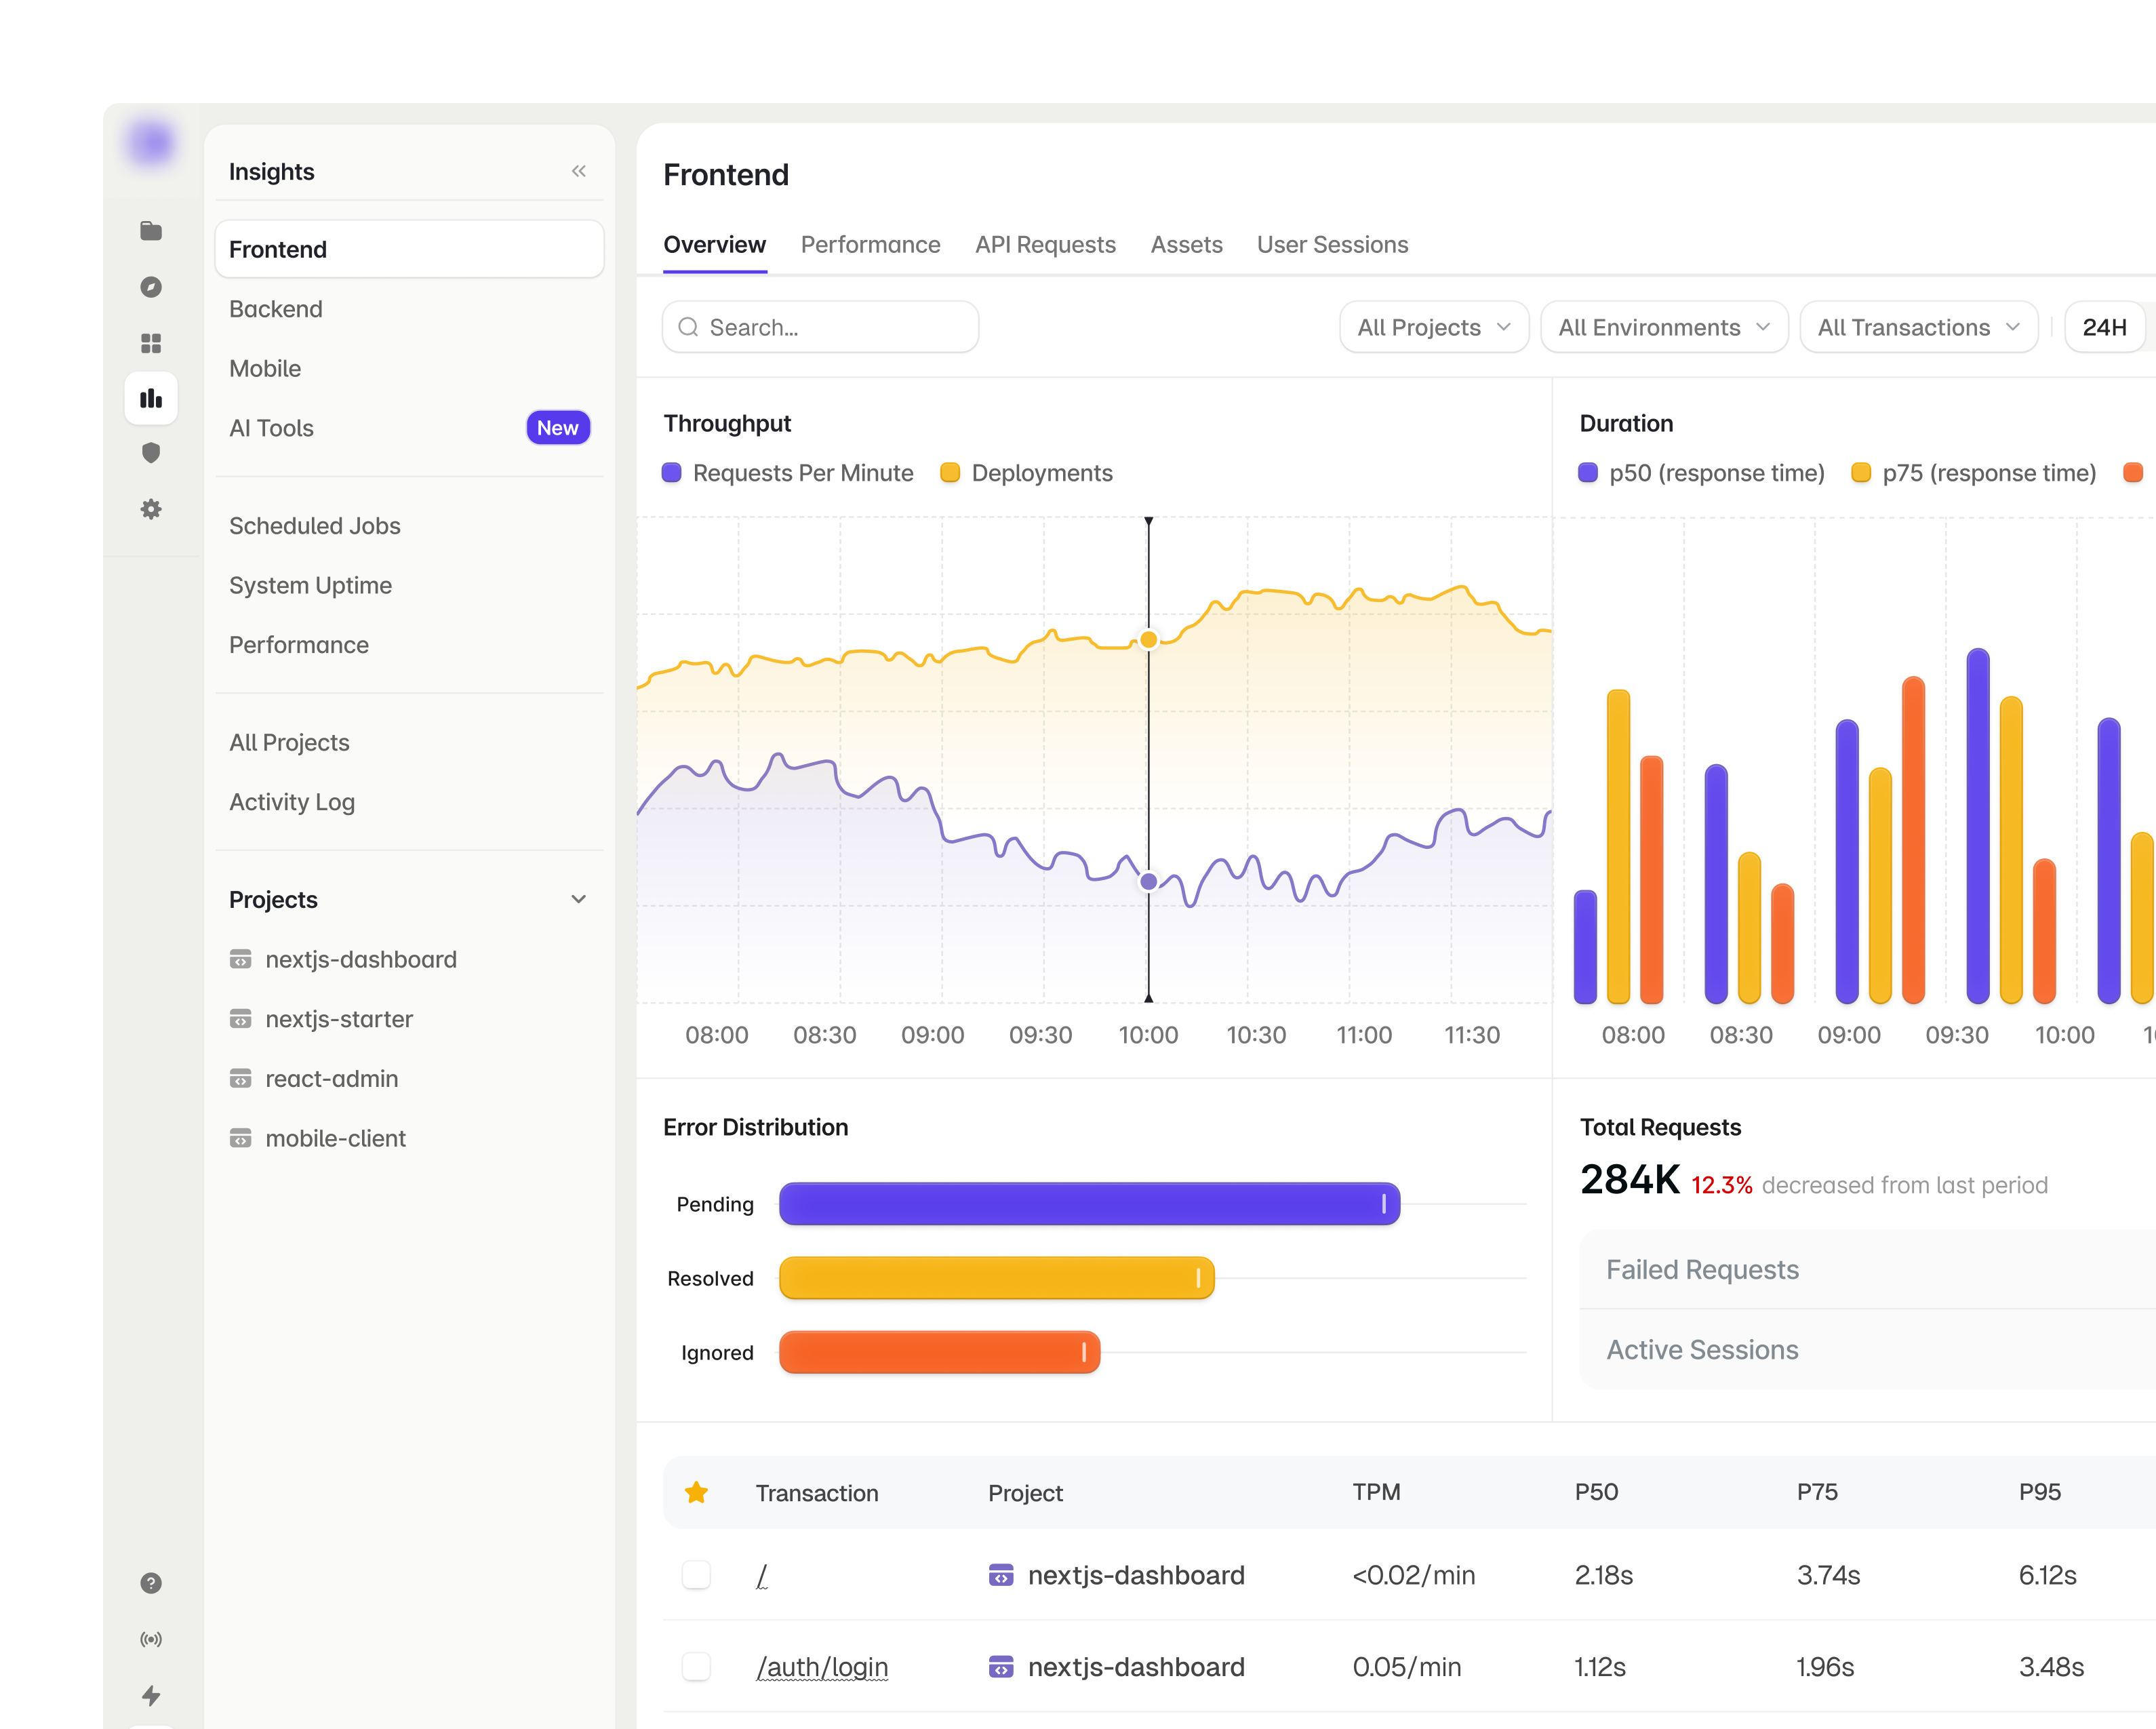Select the 24H time range button
Image resolution: width=2156 pixels, height=1729 pixels.
[2104, 327]
